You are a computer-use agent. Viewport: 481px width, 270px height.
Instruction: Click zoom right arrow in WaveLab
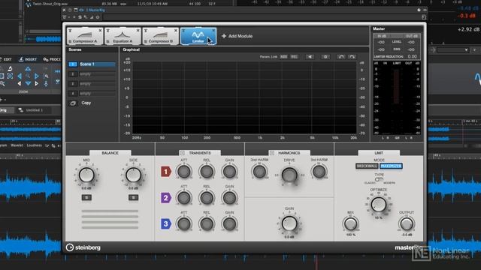click(37, 76)
